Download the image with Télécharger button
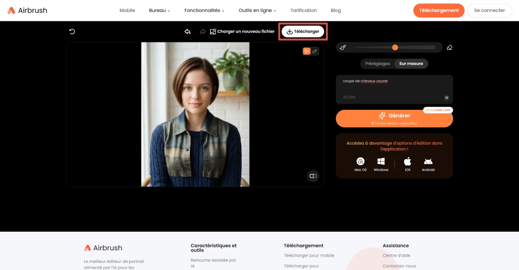The width and height of the screenshot is (519, 270). click(303, 32)
